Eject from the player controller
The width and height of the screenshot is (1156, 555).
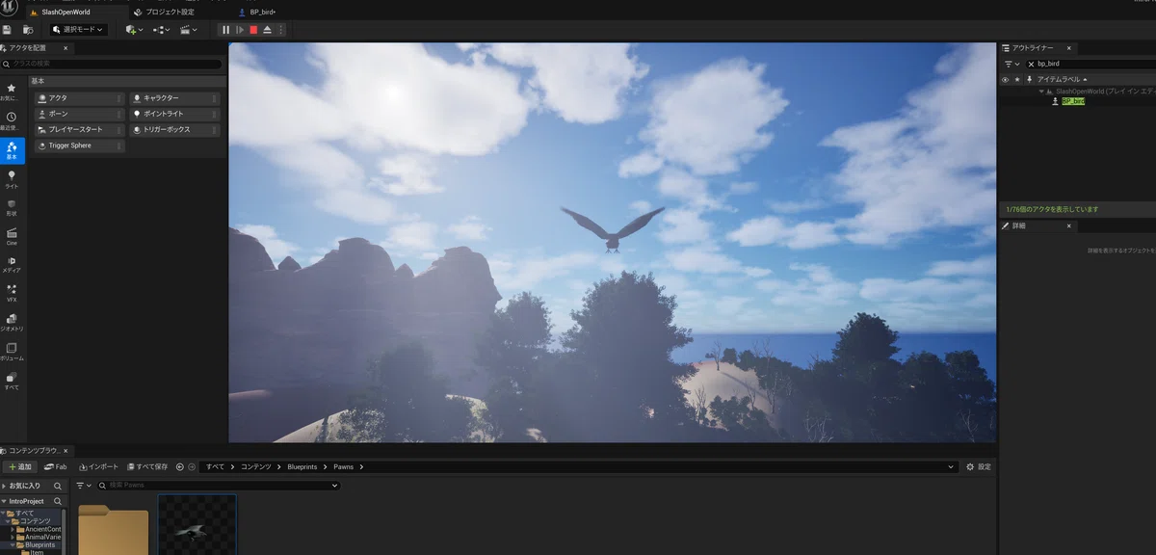267,30
